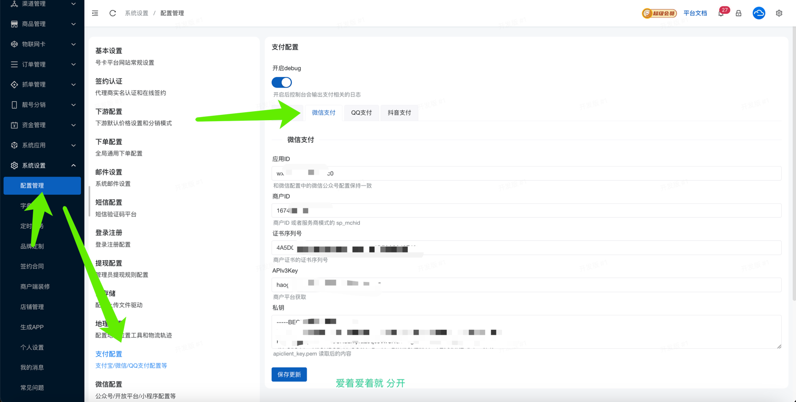Select the 微信支付 tab
The height and width of the screenshot is (402, 796).
[323, 113]
